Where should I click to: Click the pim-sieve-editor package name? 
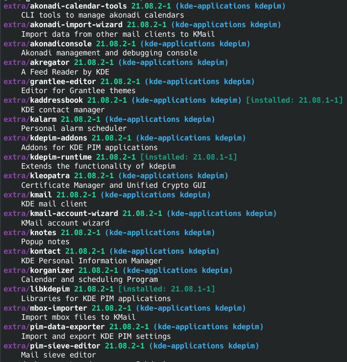(65, 345)
